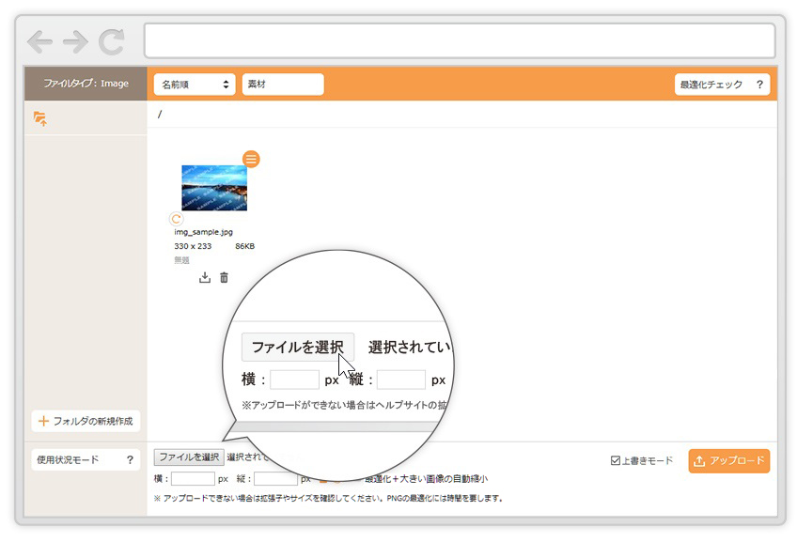Open the 名前順 sort dropdown
The width and height of the screenshot is (797, 542).
click(x=195, y=85)
